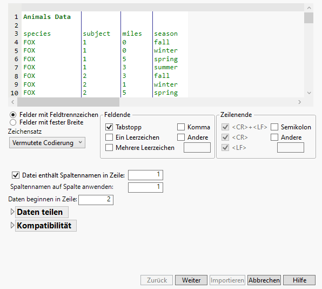This screenshot has width=322, height=289.
Task: Click the Feldende custom delimiter field
Action: point(197,148)
